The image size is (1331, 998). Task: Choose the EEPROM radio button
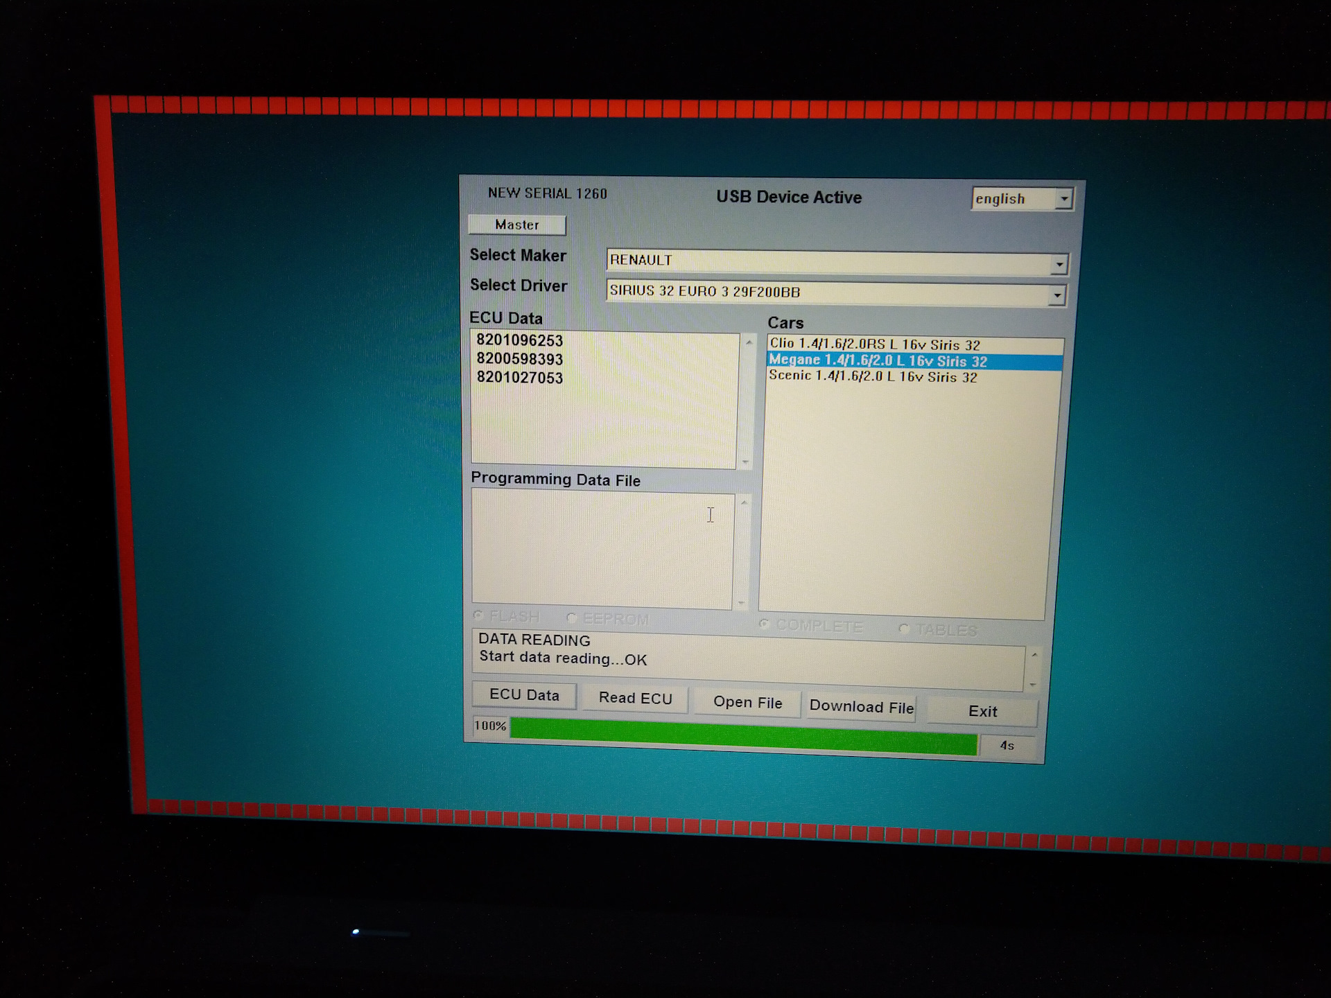(572, 618)
